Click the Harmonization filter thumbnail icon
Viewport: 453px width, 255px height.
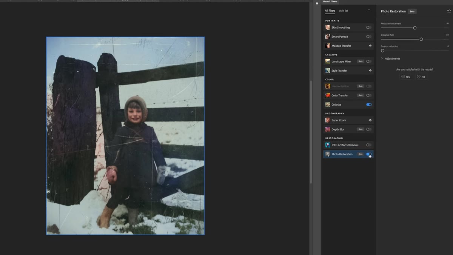coord(328,86)
